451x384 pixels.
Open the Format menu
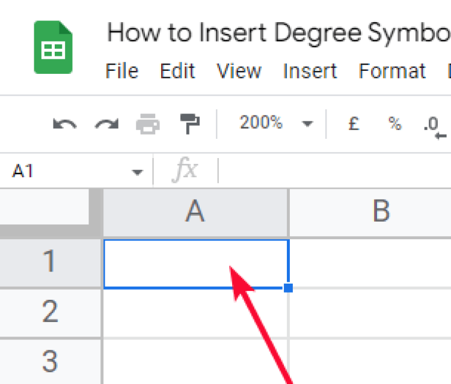tap(392, 71)
